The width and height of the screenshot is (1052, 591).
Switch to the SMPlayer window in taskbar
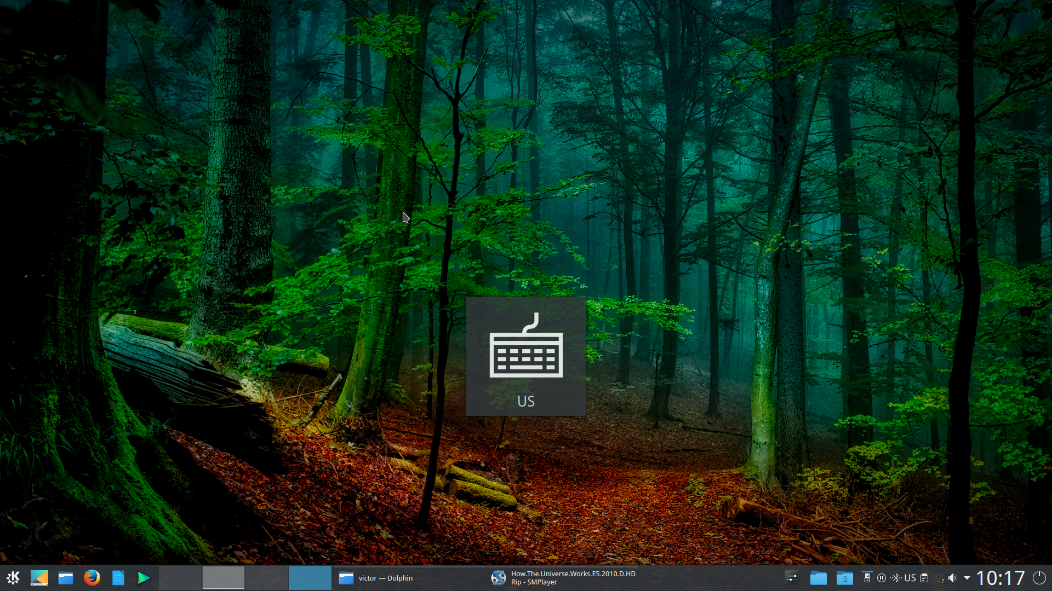click(564, 578)
